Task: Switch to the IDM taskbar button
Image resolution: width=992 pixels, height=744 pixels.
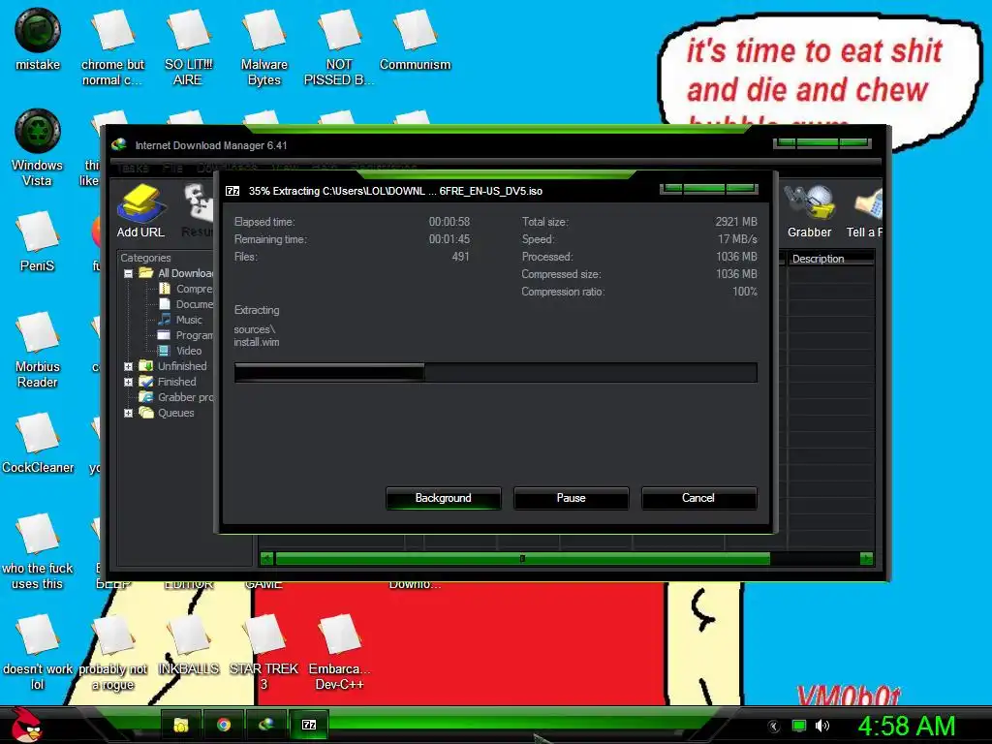Action: [x=266, y=725]
